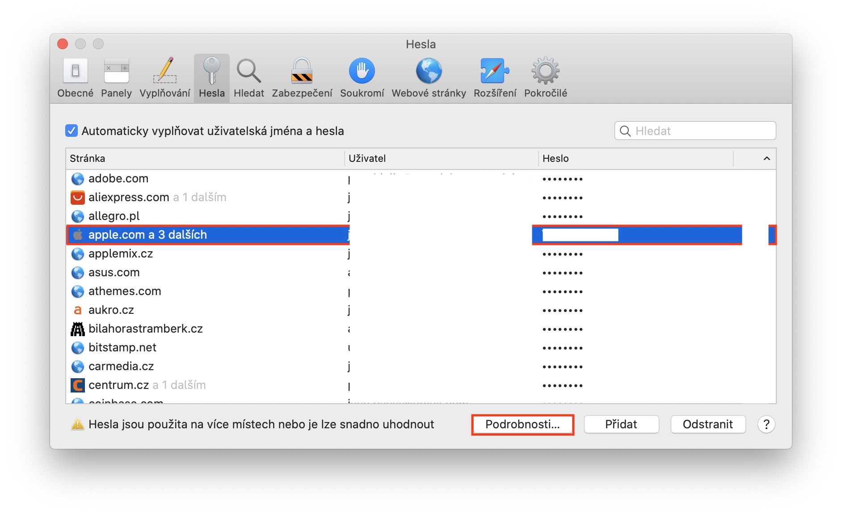842x515 pixels.
Task: Click the carmedia.cz globe icon
Action: (78, 367)
